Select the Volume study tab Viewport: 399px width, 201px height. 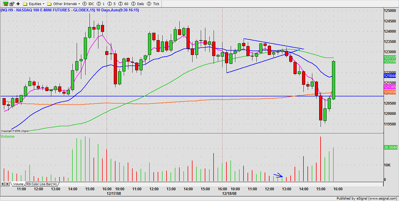point(18,184)
